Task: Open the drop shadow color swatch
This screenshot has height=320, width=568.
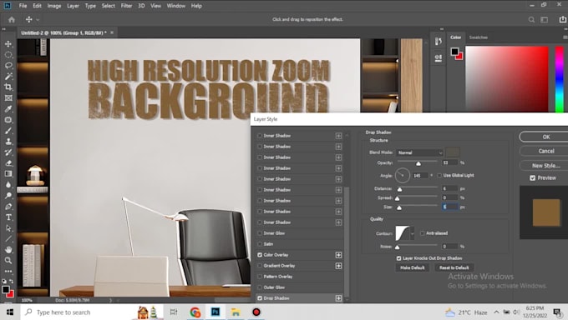Action: [x=453, y=152]
